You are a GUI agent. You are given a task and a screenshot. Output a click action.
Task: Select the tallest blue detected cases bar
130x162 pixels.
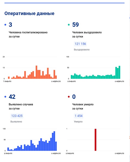(x=54, y=141)
